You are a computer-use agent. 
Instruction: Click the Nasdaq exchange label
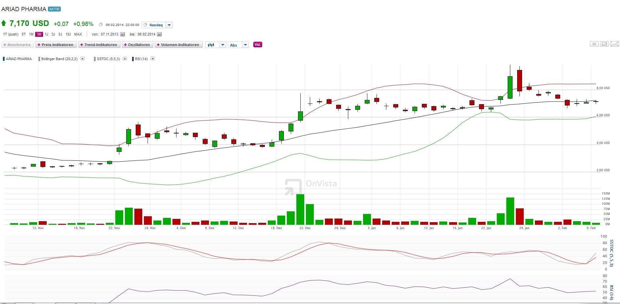pyautogui.click(x=156, y=25)
